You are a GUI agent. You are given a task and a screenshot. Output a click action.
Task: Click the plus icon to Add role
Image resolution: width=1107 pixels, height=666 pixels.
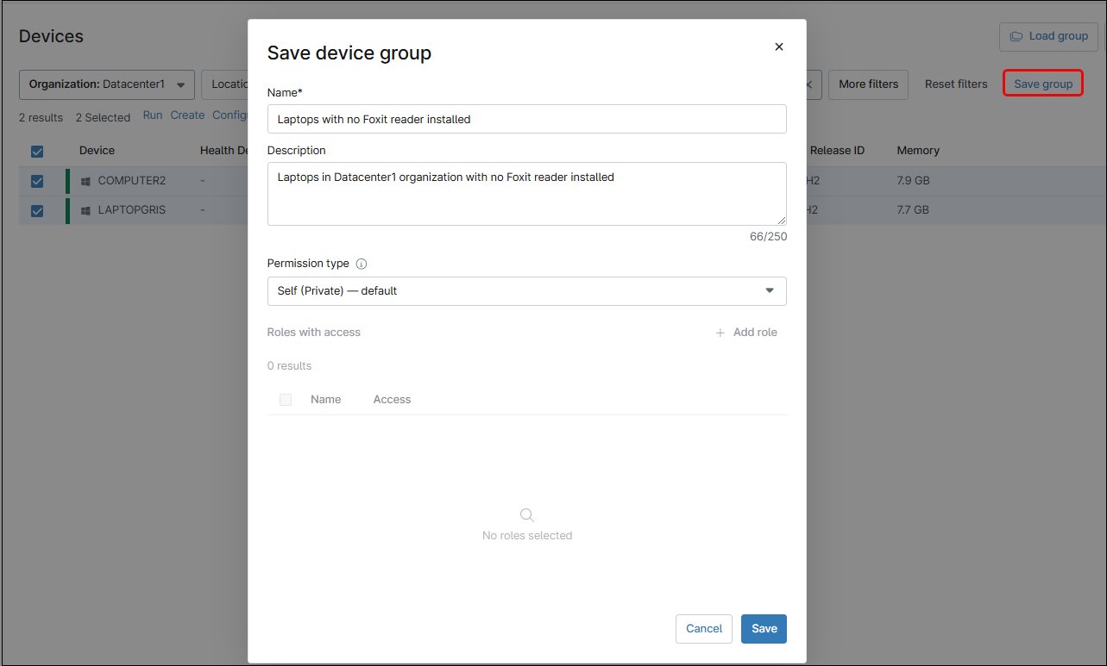720,332
